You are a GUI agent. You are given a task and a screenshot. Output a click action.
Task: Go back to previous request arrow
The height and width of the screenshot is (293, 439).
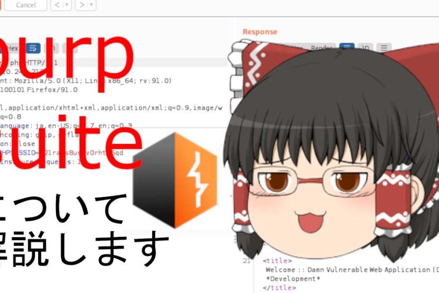(56, 5)
